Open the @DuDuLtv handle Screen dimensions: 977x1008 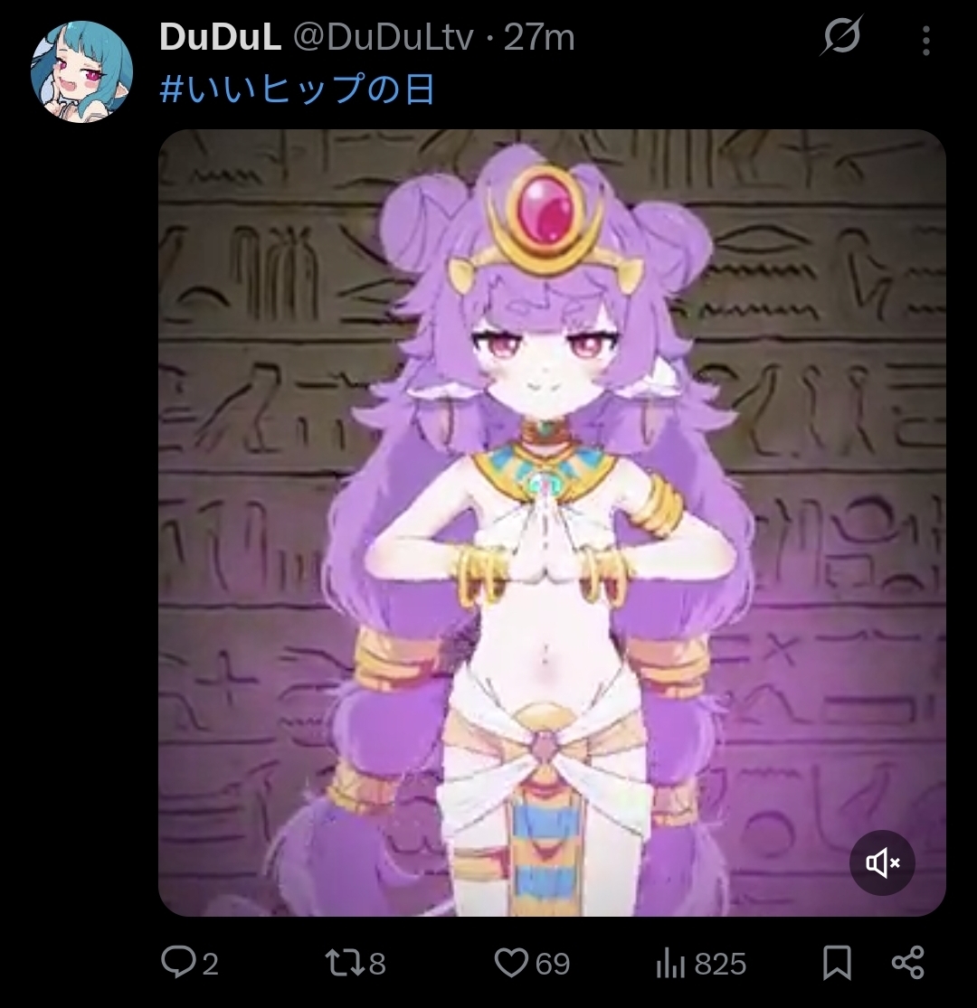coord(384,37)
